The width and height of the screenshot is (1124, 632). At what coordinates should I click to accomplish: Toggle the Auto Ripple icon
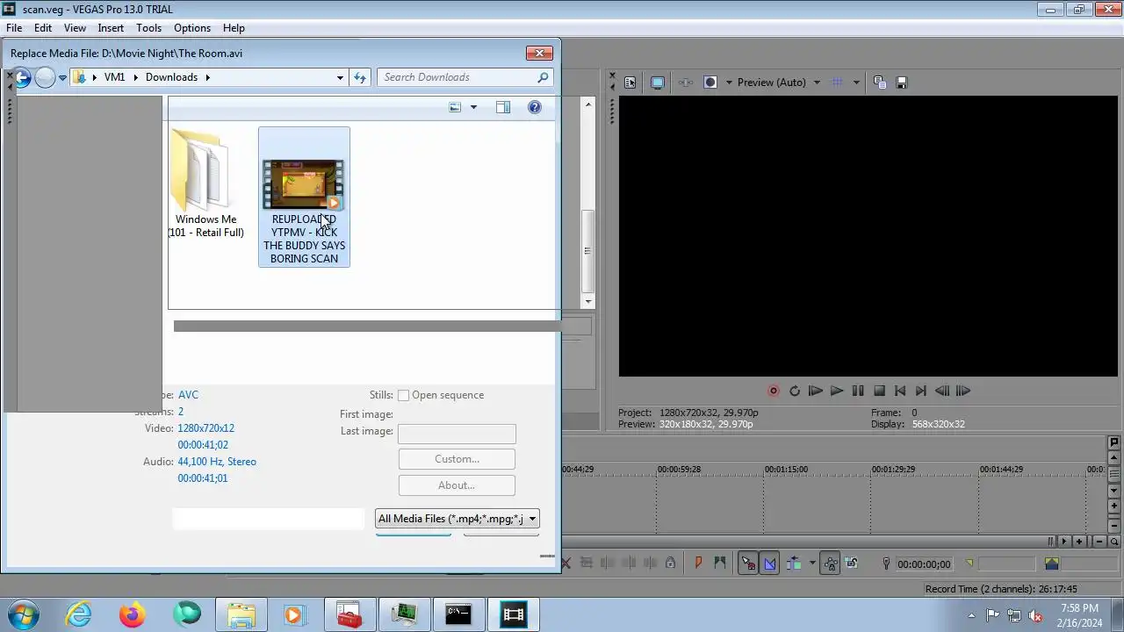coord(794,564)
